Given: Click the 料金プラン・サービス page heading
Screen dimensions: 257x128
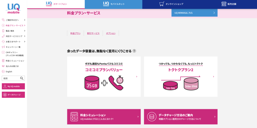Looking at the screenshot, I should click(84, 13).
